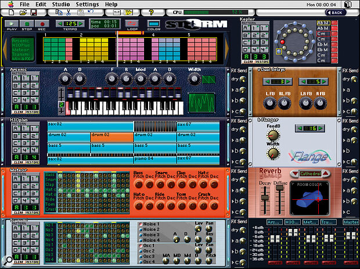Open the Cathedral reverb preset selector

tap(311, 174)
